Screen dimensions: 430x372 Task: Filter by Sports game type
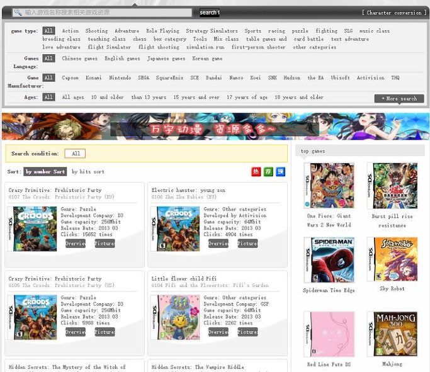253,31
